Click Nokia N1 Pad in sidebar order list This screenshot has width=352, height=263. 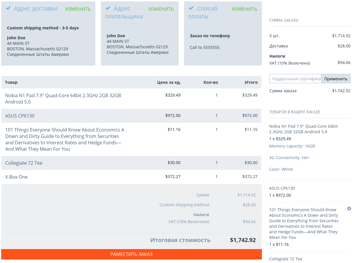pyautogui.click(x=303, y=129)
